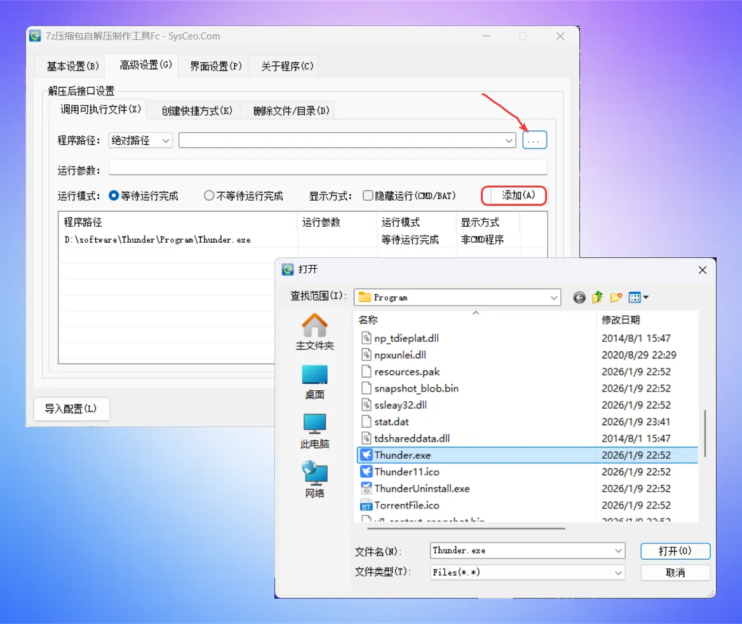Click the vertical scrollbar in file list

tap(705, 432)
